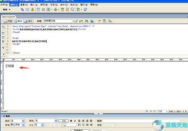
Task: Click the CSS button
Action: click(63, 121)
